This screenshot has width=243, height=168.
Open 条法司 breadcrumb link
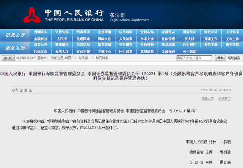[x=83, y=58]
